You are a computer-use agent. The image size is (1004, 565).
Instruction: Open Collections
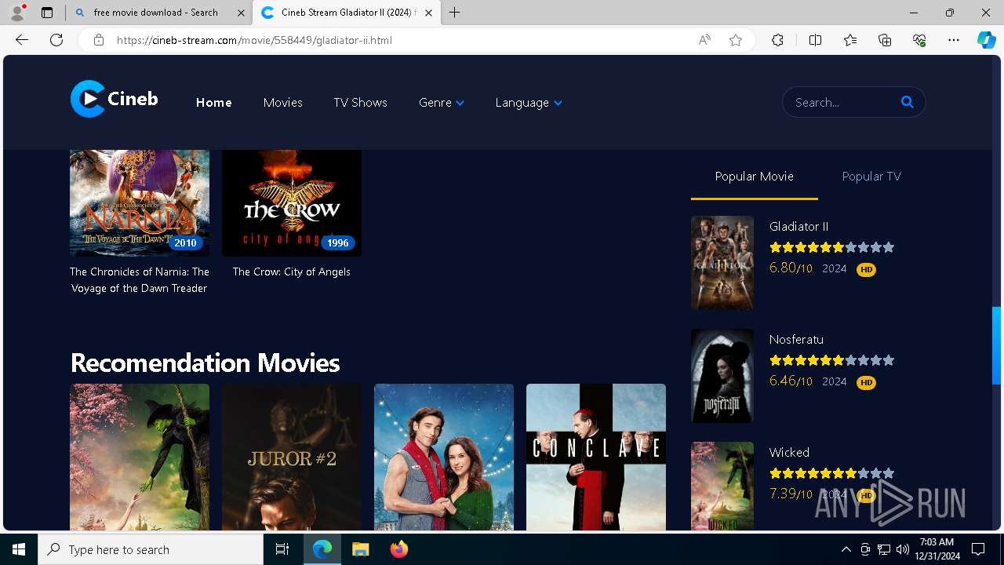[885, 40]
